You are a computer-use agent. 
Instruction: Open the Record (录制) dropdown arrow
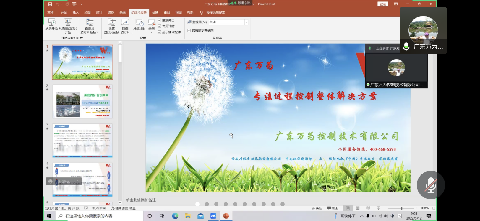tap(152, 32)
